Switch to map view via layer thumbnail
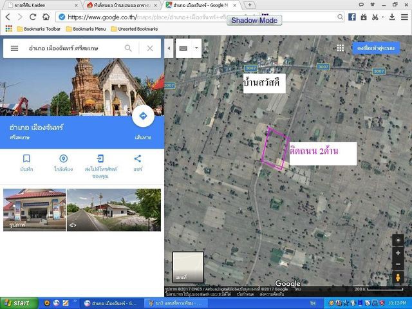Image resolution: width=412 pixels, height=309 pixels. [x=188, y=267]
